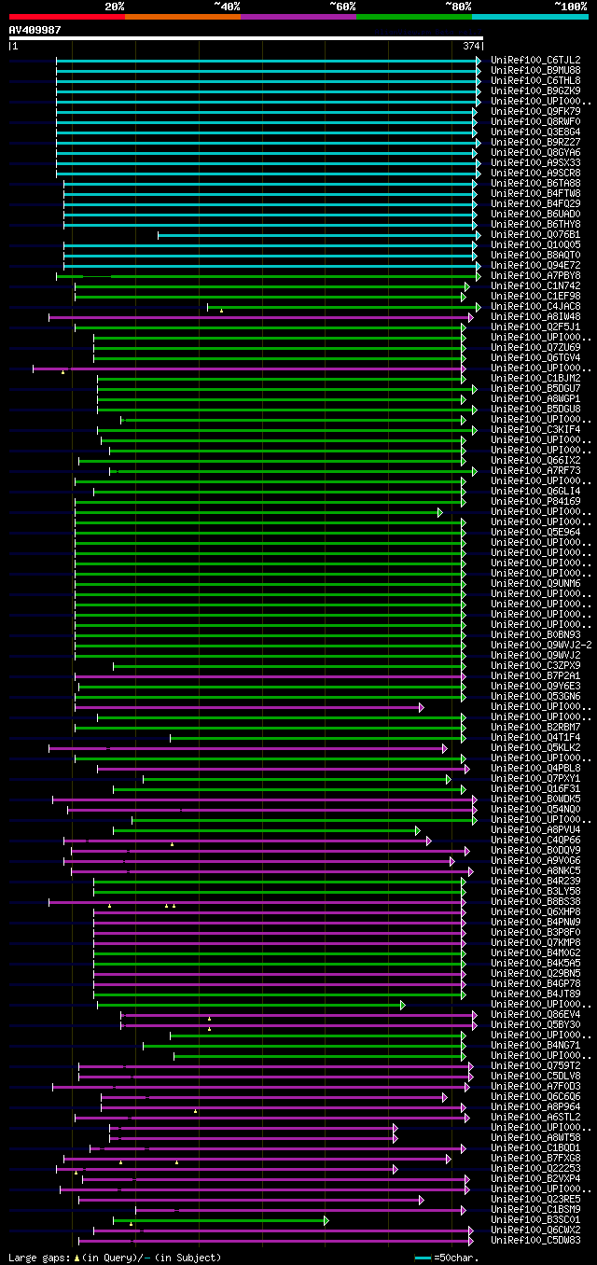Click the UniRef100_C4JAC8 label
This screenshot has width=597, height=1265.
click(x=535, y=306)
